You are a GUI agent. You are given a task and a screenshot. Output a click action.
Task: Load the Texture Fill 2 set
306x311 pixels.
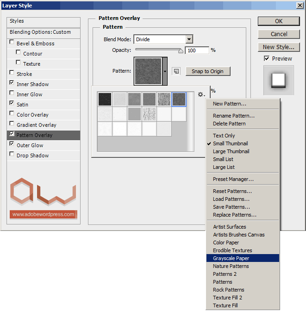[x=243, y=298]
